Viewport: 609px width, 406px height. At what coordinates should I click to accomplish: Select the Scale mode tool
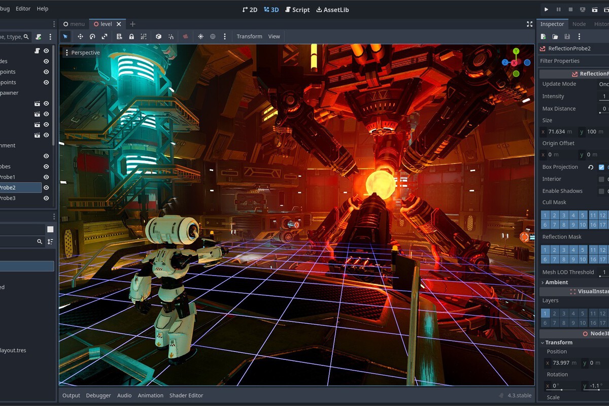coord(105,37)
